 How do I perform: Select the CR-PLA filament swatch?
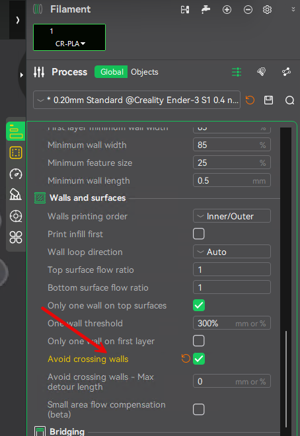[x=69, y=38]
